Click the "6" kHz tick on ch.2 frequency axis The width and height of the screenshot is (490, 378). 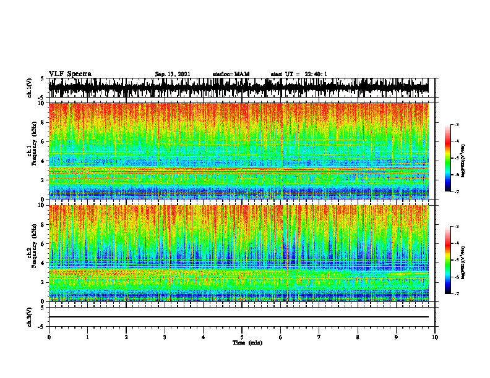click(43, 243)
